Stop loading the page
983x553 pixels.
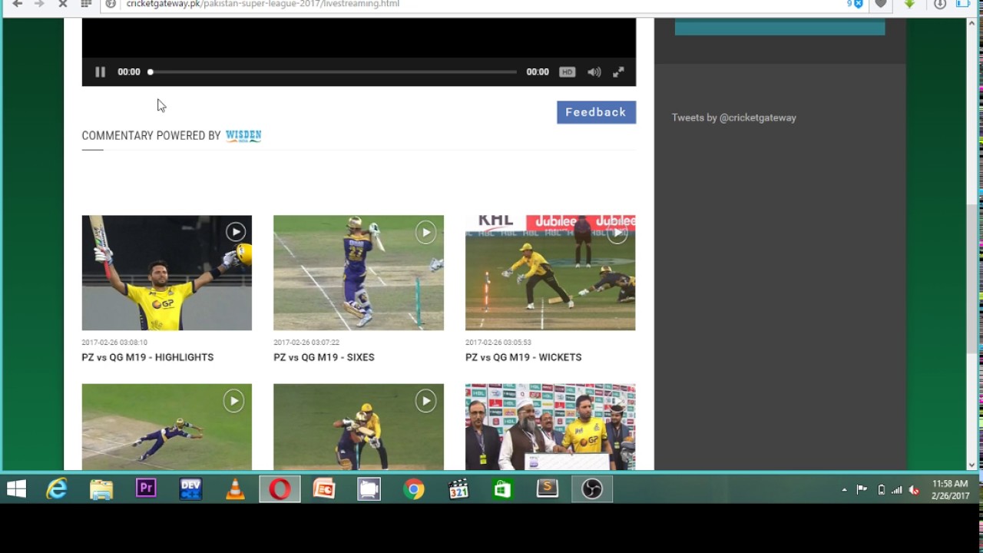(63, 4)
